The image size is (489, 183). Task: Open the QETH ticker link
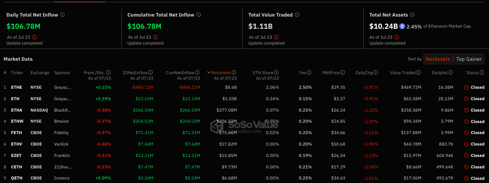[17, 178]
